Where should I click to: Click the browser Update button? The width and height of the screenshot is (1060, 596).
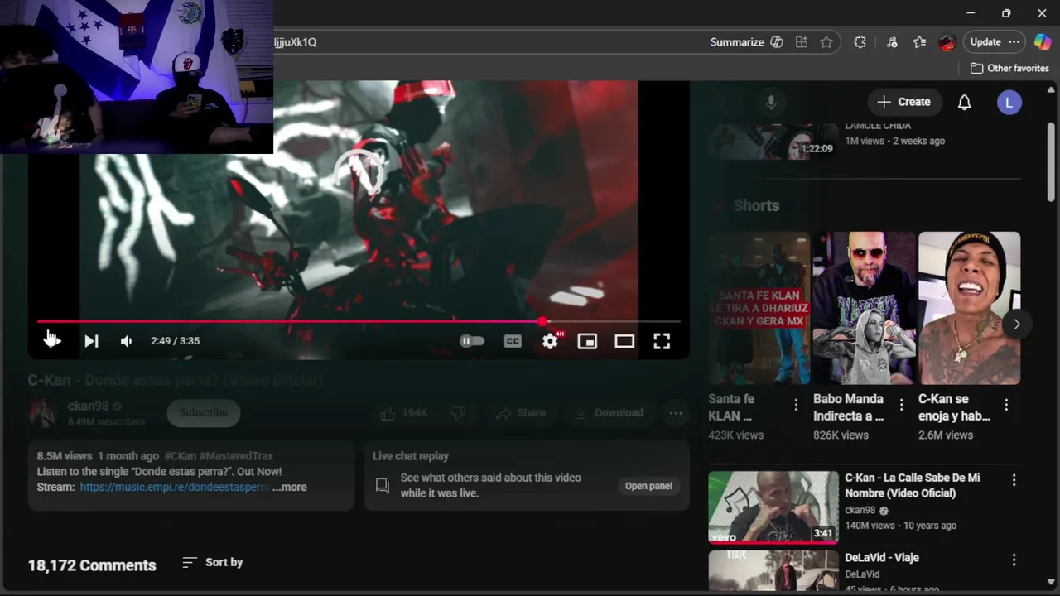point(985,42)
